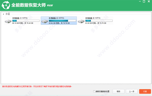Viewport: 152px width, 96px height.
Task: Click the 全能数据恢复大师 title text
Action: [x=28, y=5]
